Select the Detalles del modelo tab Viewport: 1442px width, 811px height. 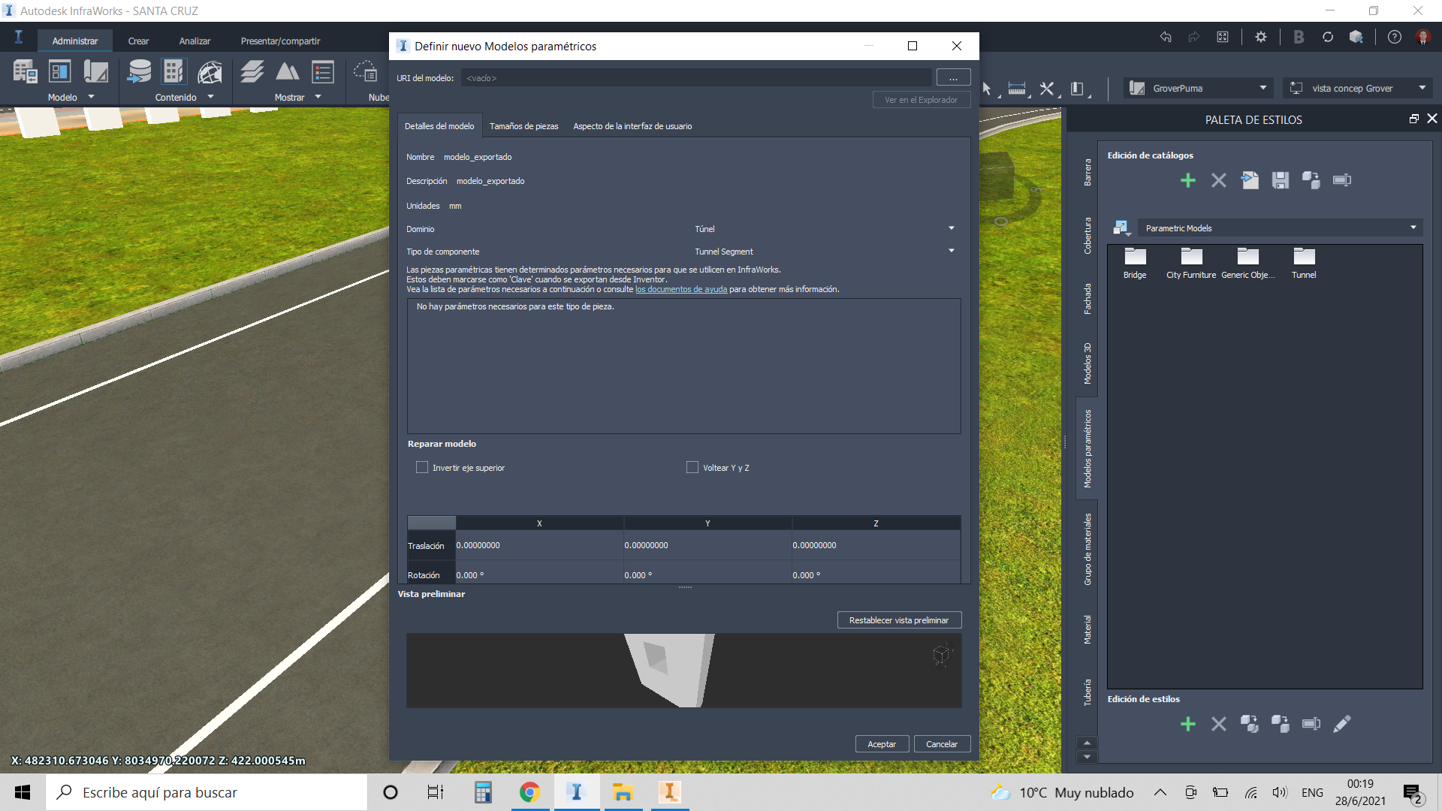[439, 126]
